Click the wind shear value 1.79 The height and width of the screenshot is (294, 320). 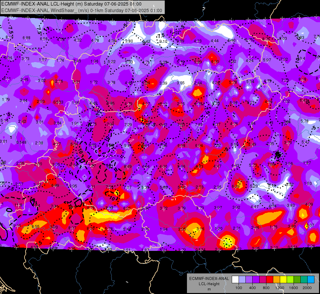6,100
